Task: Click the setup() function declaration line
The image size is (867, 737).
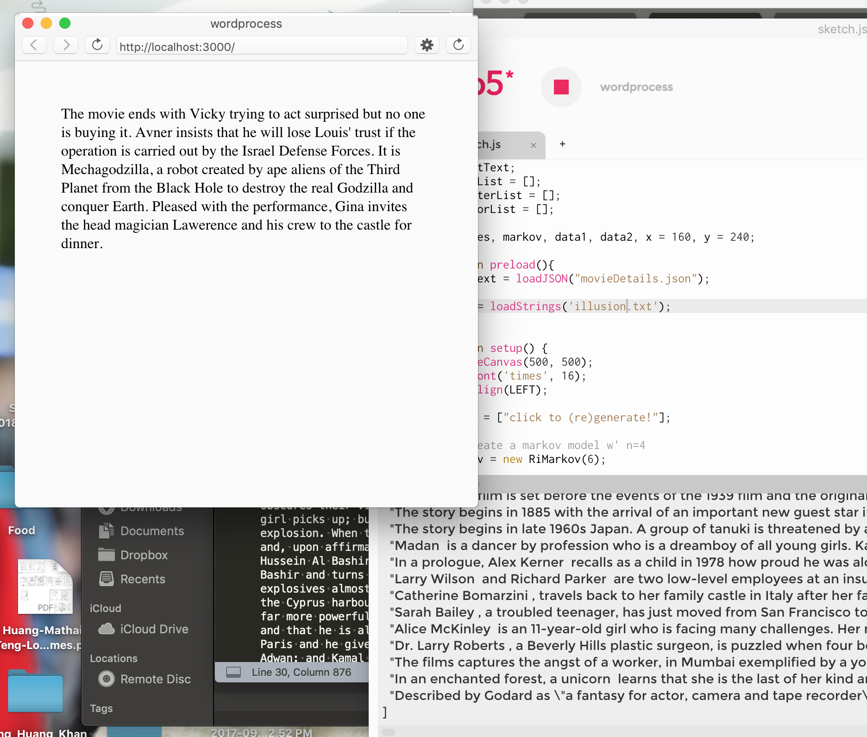Action: pyautogui.click(x=513, y=348)
